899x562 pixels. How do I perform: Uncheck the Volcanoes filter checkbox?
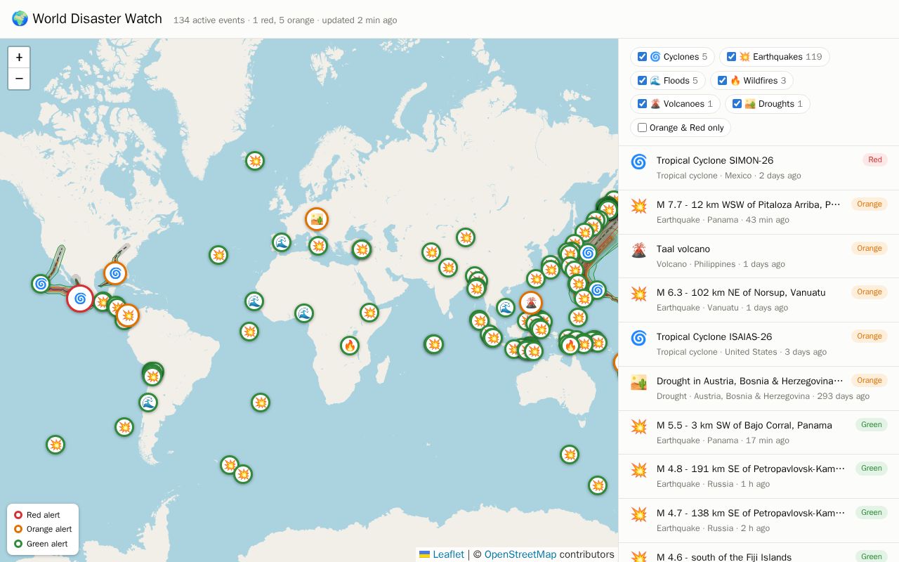(x=642, y=104)
